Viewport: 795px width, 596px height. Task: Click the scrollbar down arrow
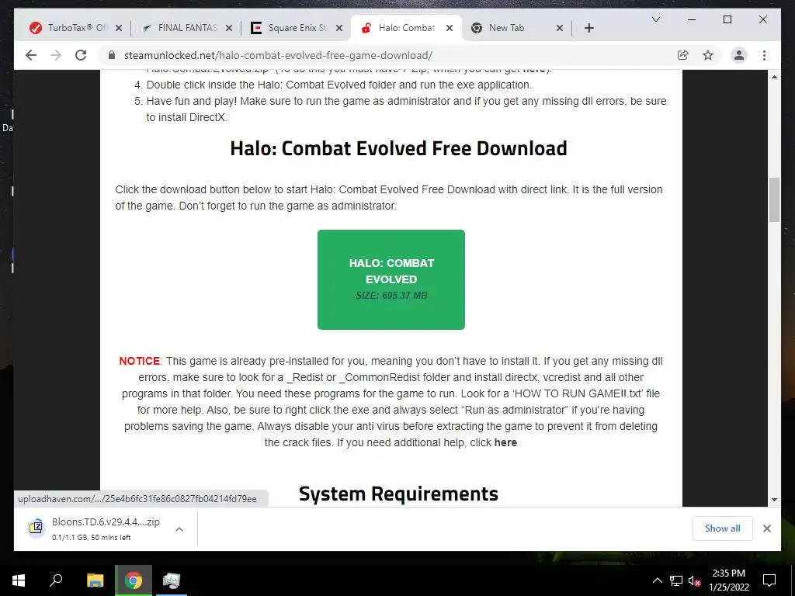coord(774,500)
